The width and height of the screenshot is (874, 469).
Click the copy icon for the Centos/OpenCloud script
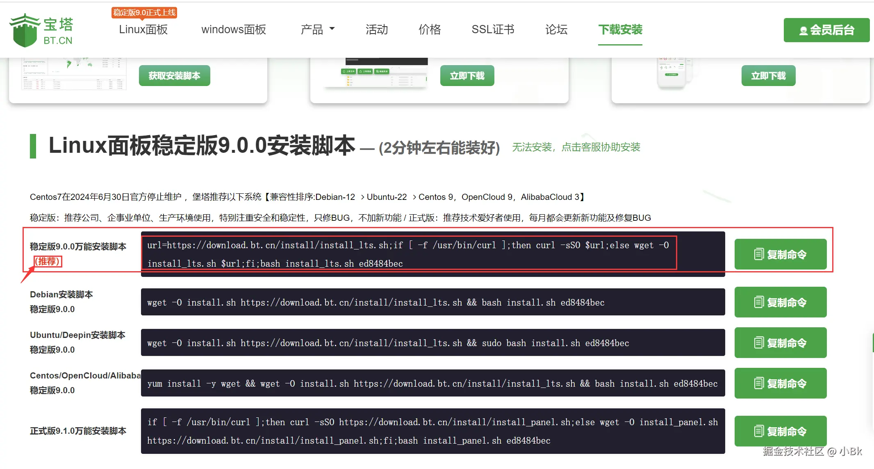coord(759,383)
